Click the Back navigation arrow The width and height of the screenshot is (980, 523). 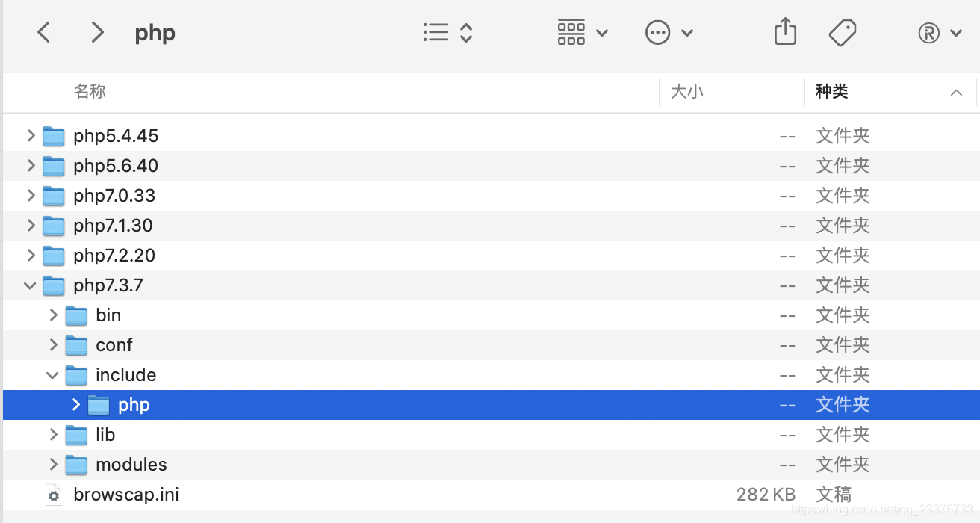pos(43,32)
